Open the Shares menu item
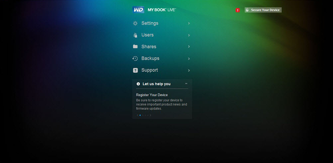Viewport: 333px width, 163px height. 161,47
